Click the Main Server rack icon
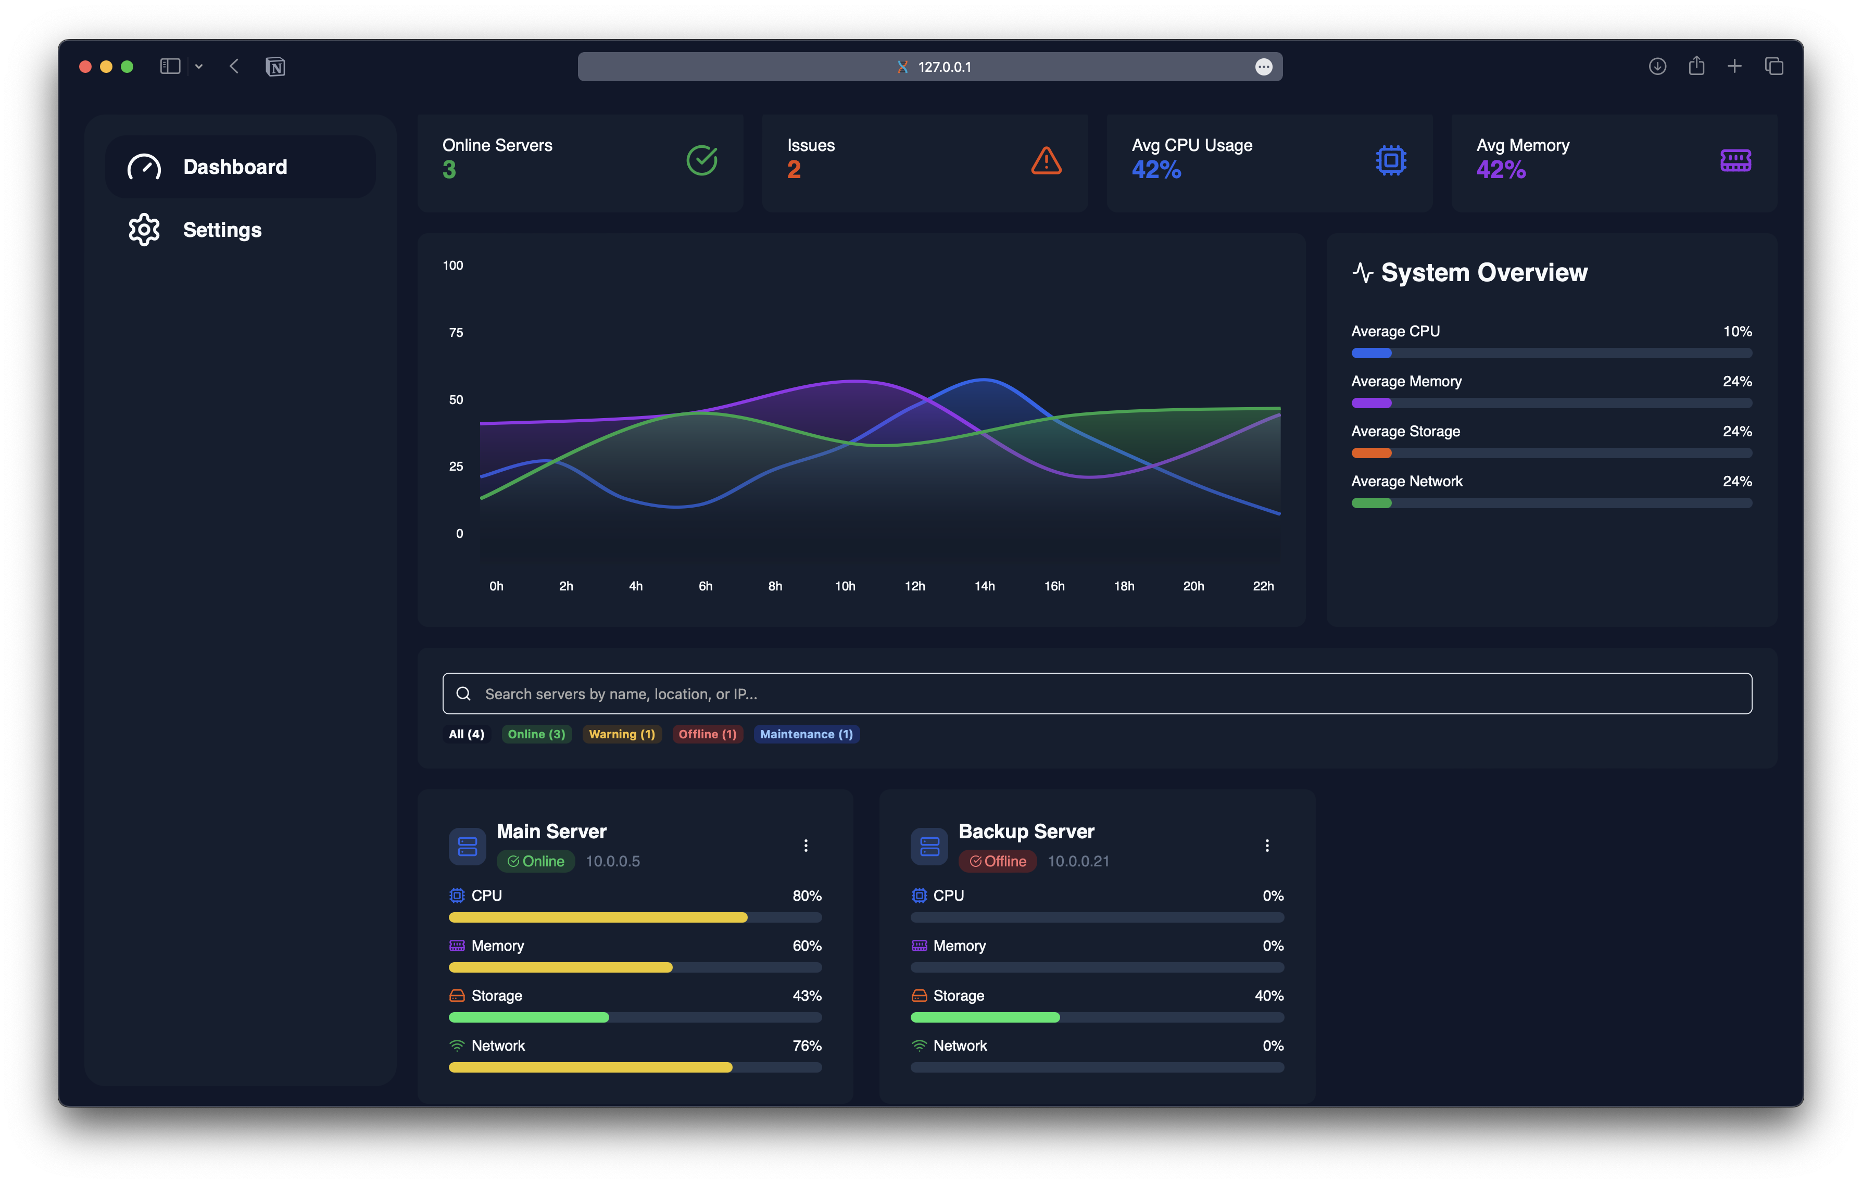1862x1184 pixels. 467,846
